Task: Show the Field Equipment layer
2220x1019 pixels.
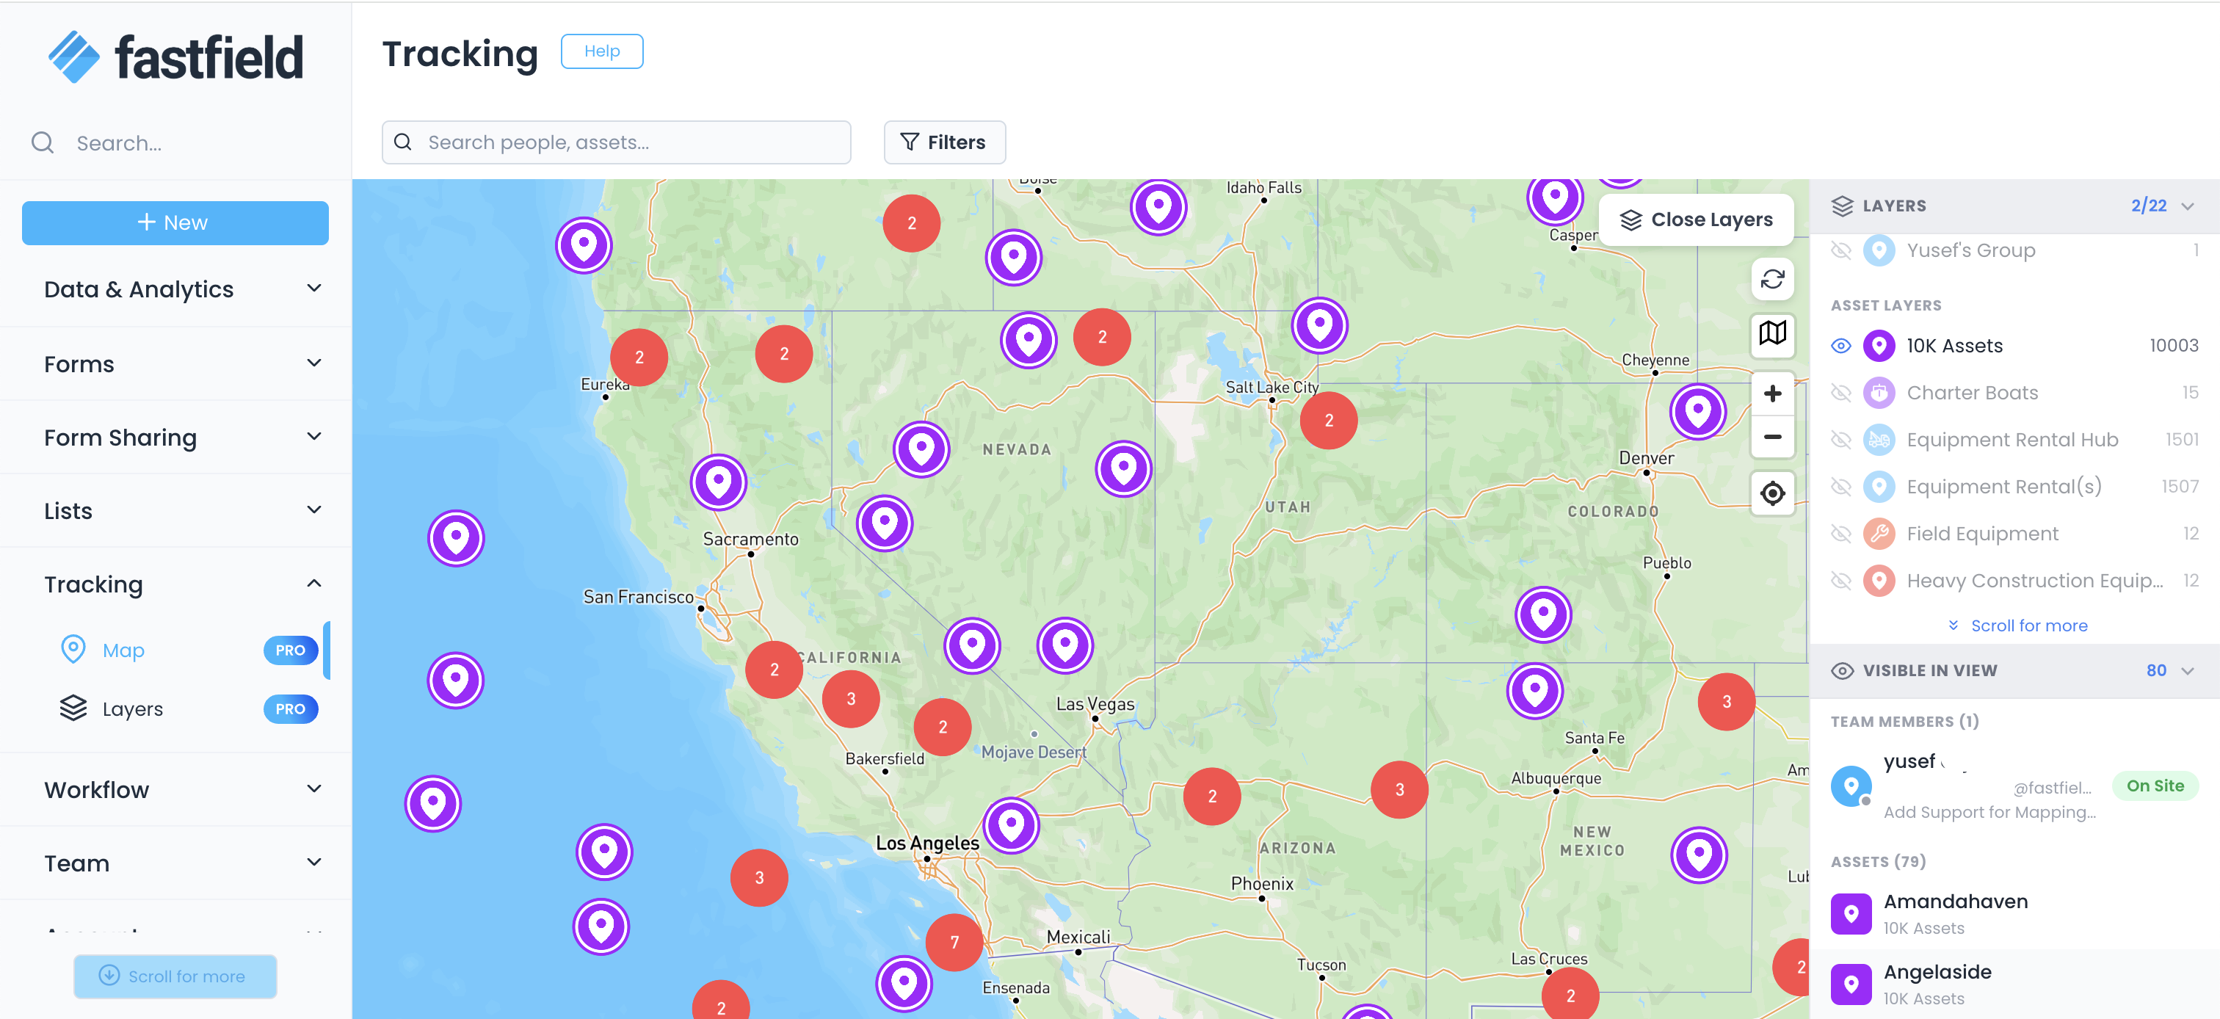Action: [x=1840, y=534]
